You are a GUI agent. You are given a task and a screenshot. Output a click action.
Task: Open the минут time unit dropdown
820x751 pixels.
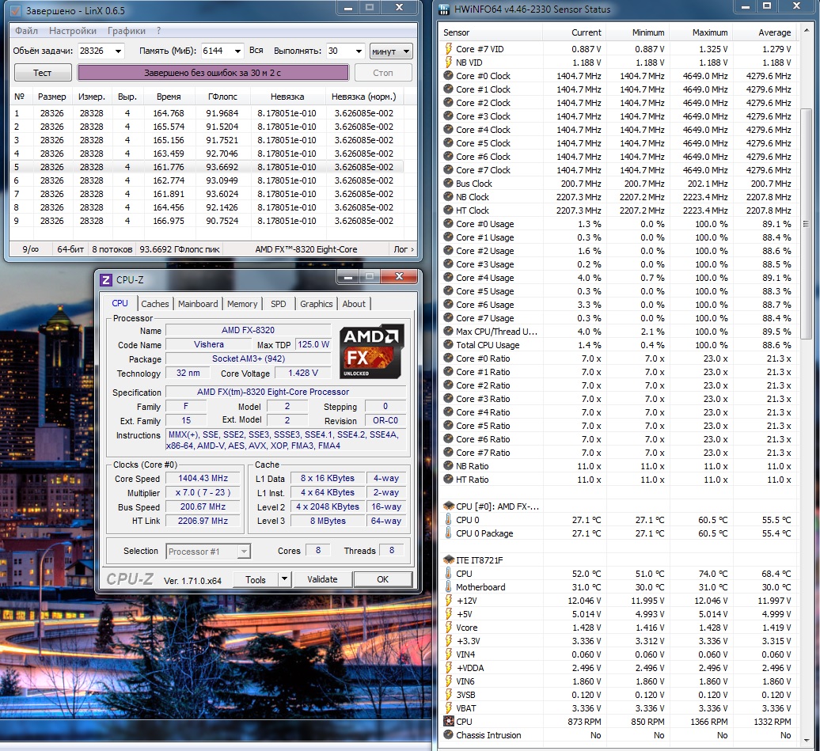[391, 51]
